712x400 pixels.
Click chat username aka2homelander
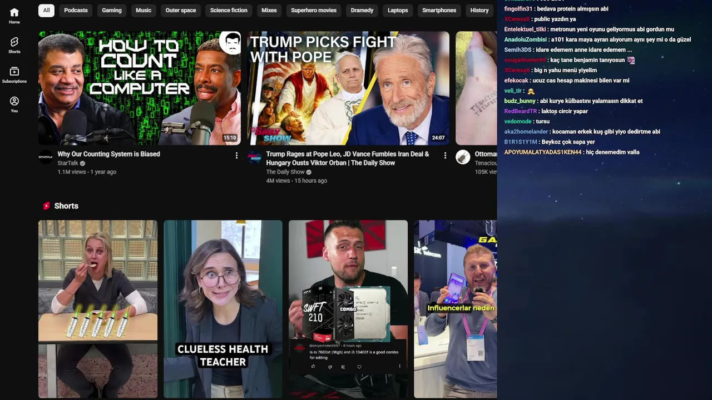526,132
